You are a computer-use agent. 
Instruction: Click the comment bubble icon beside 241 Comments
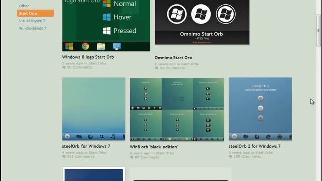click(64, 156)
